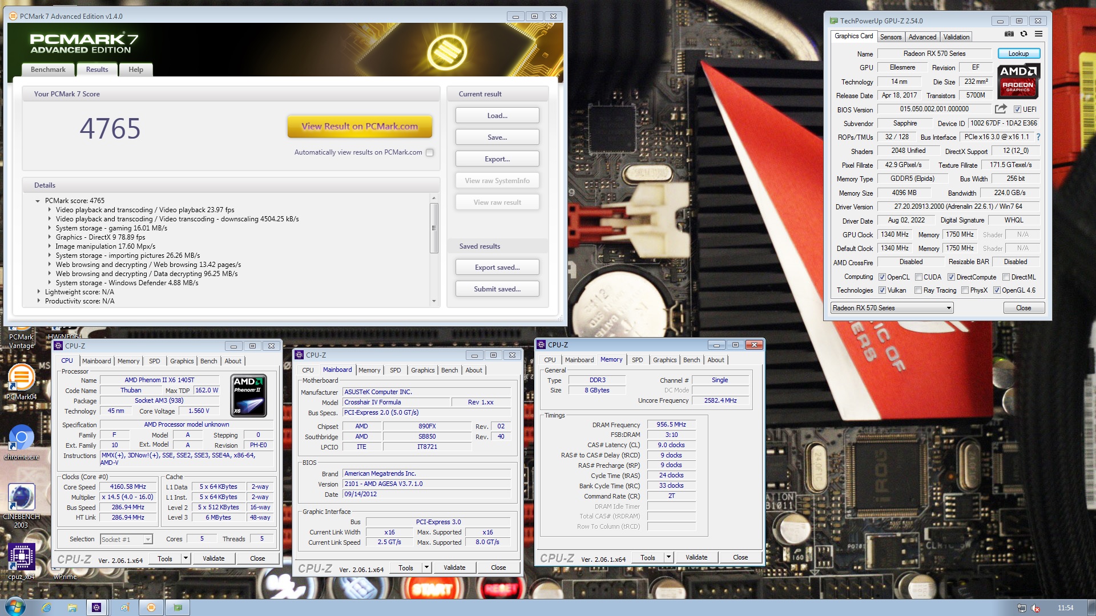Open Tools dropdown arrow in CPU-Z CPU window
This screenshot has height=616, width=1096.
(x=186, y=558)
